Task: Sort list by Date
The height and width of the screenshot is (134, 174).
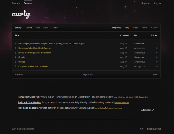Action: tap(46, 28)
